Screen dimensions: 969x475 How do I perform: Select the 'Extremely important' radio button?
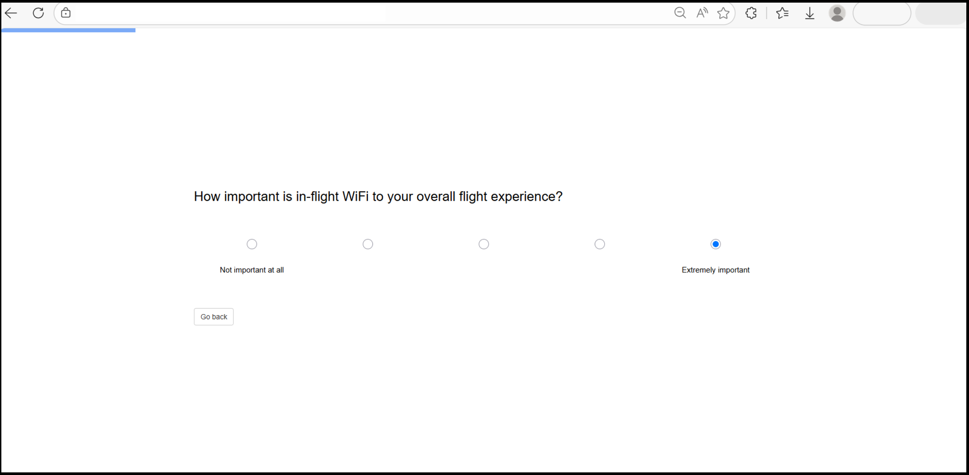point(716,244)
